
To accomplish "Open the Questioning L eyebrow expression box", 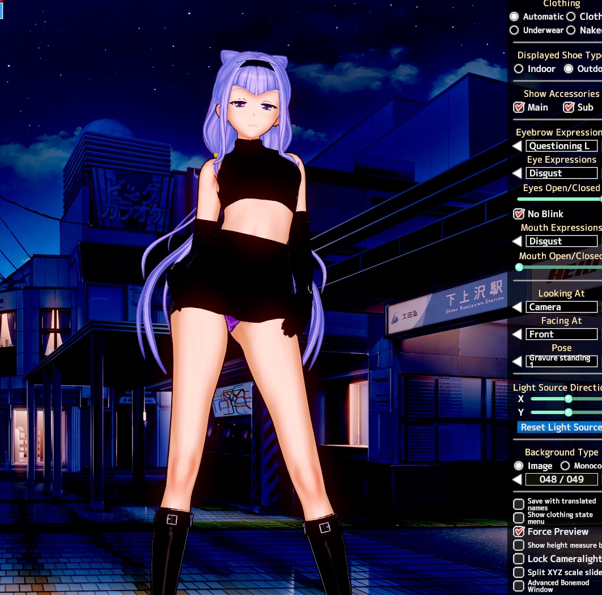I will click(x=561, y=146).
